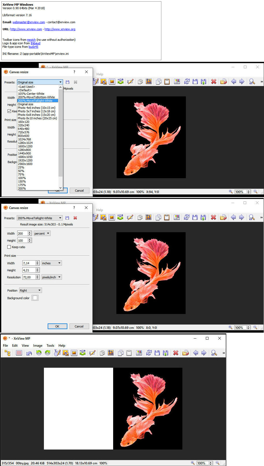Open the budz45 credit link
264x466 pixels.
(x=33, y=47)
